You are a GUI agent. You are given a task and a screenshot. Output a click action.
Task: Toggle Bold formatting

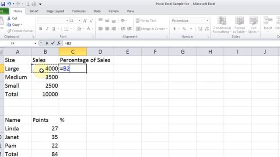pos(41,29)
